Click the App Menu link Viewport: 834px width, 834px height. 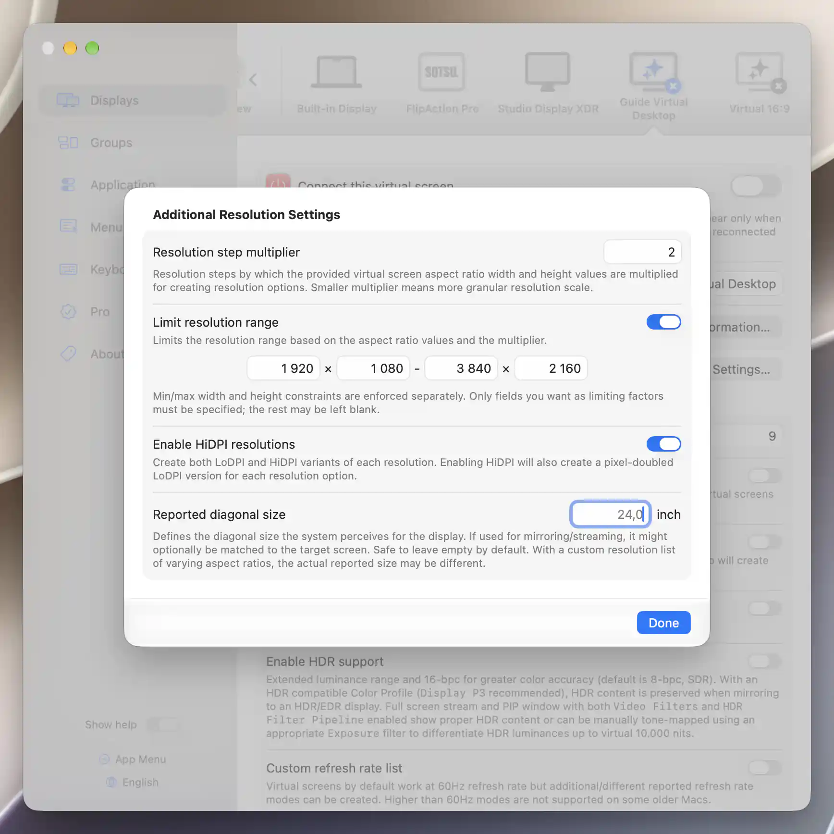point(140,759)
